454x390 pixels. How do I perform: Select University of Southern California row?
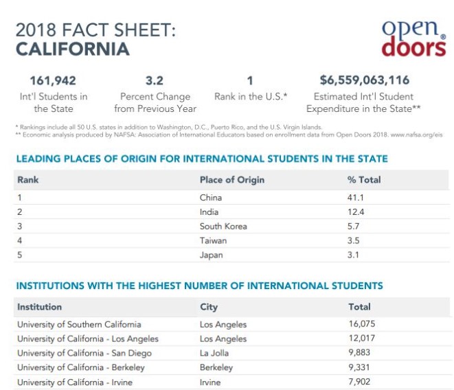79,324
